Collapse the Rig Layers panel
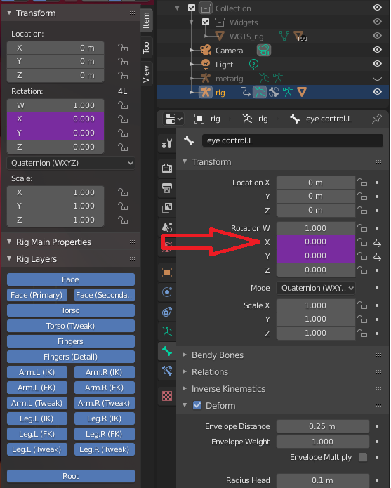Viewport: 391px width, 488px height. [9, 258]
